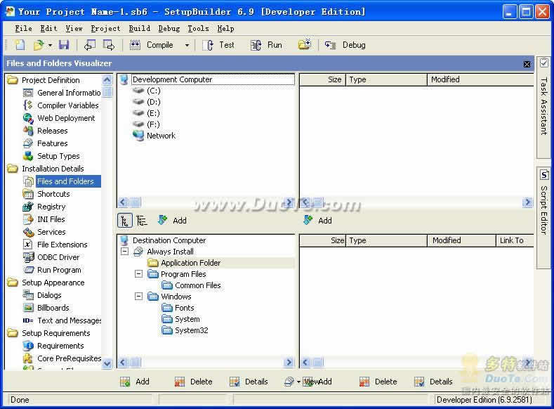The width and height of the screenshot is (554, 409).
Task: Click the Text and Messages ID icon
Action: pyautogui.click(x=28, y=320)
